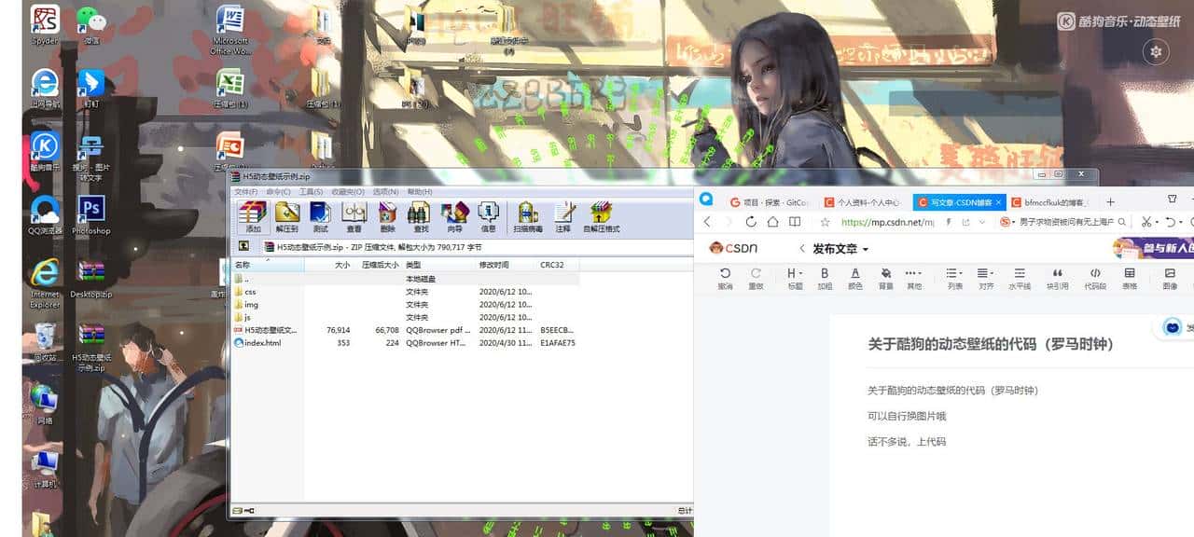
Task: Expand the 发布文章 dropdown arrow
Action: [866, 249]
